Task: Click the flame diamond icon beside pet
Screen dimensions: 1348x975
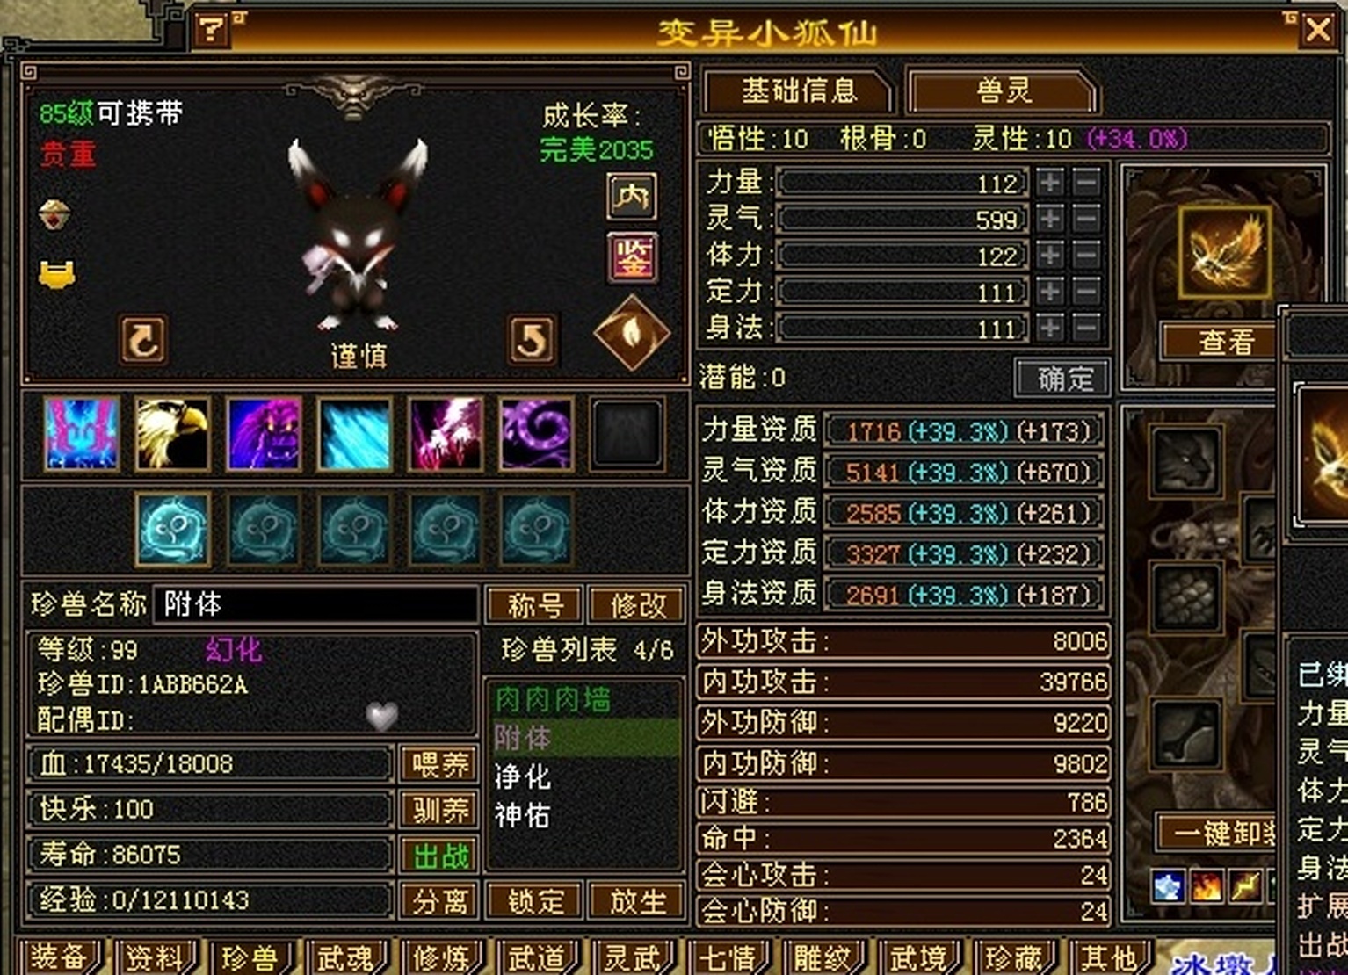Action: pyautogui.click(x=631, y=334)
